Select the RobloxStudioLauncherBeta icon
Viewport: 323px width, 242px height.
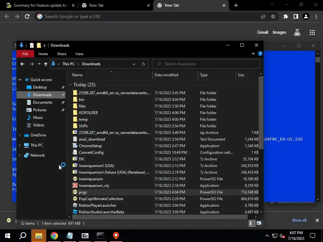[x=75, y=212]
